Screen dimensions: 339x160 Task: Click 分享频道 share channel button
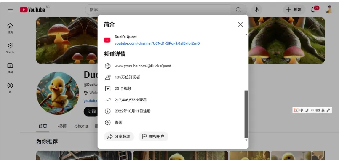point(119,136)
